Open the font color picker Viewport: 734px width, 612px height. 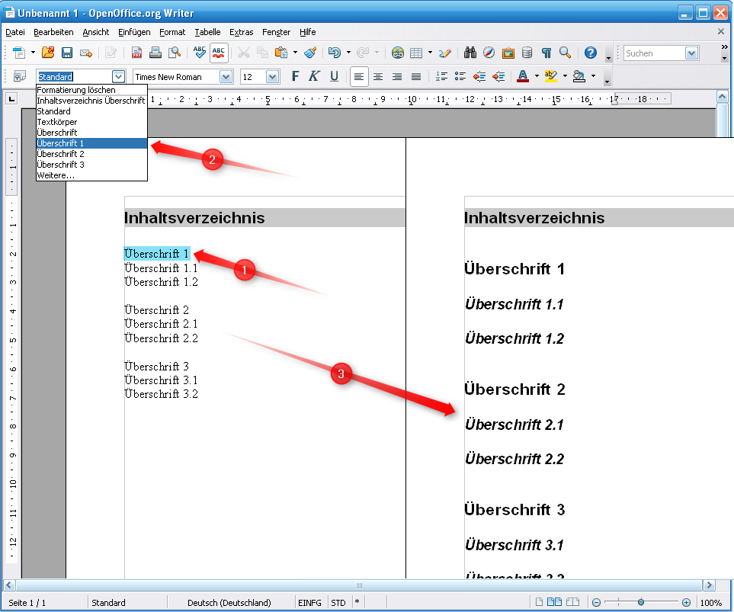pos(536,76)
